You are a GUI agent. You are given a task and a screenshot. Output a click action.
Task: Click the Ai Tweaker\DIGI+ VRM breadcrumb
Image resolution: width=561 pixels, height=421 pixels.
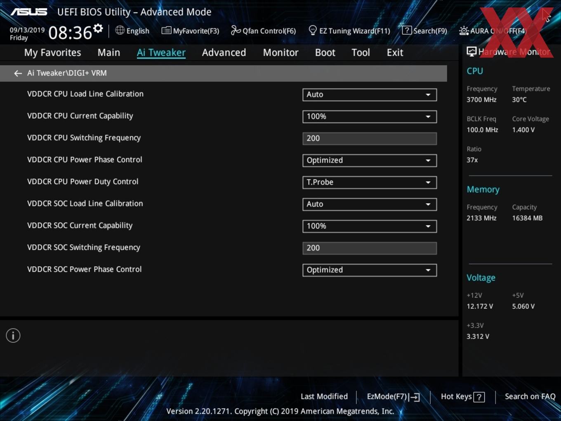[67, 73]
